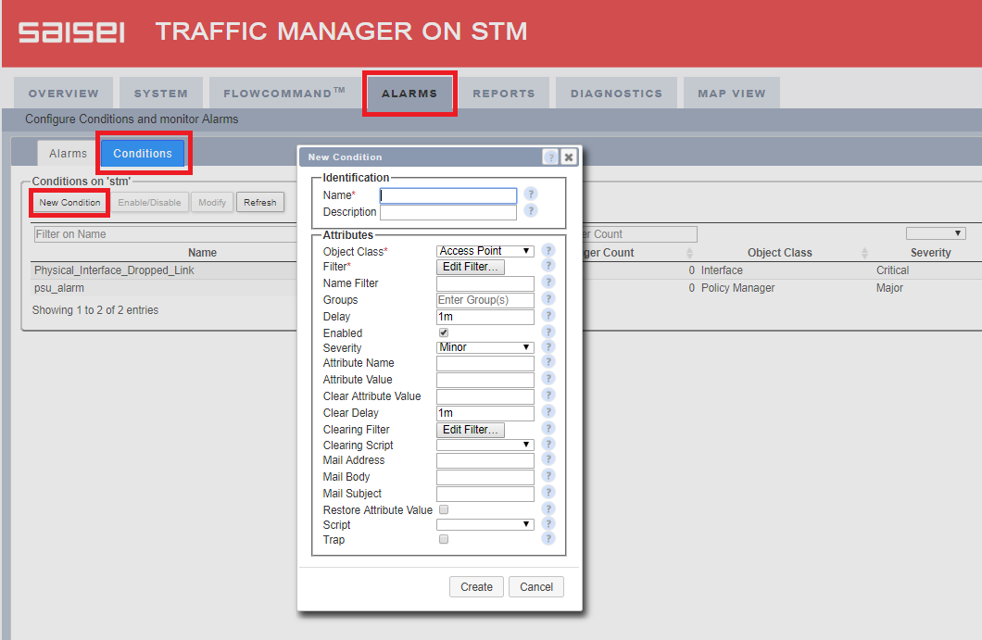Open Attribute Value help icon
The image size is (982, 640).
click(548, 378)
